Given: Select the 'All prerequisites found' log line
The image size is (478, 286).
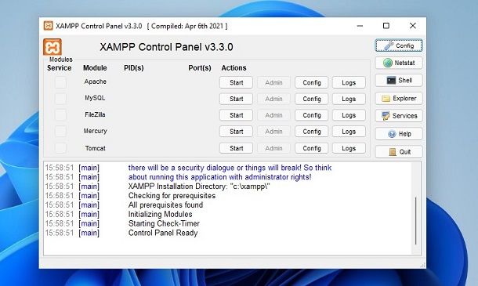Looking at the screenshot, I should coord(165,205).
